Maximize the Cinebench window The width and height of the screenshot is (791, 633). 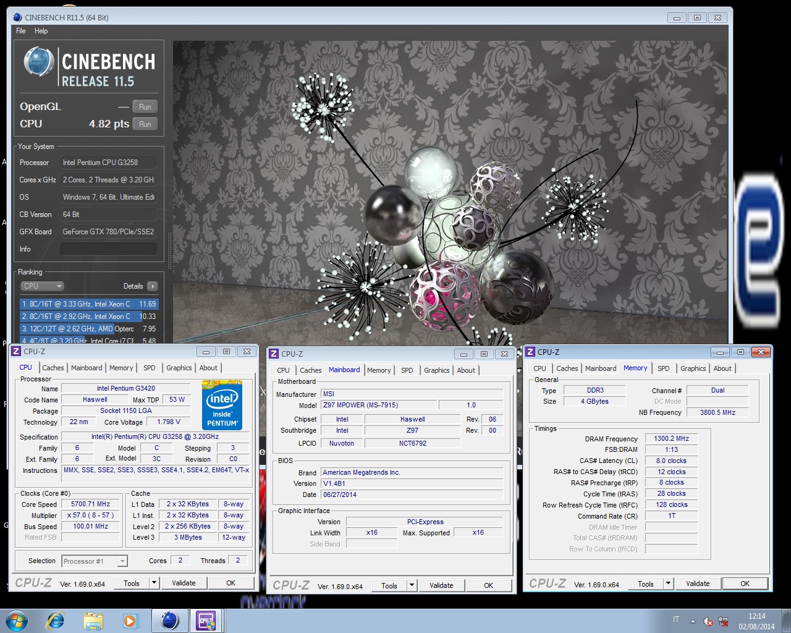point(697,18)
